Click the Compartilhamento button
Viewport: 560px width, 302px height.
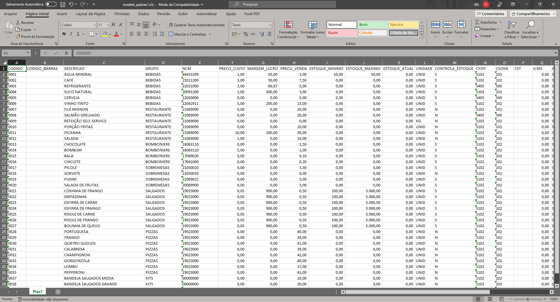click(533, 14)
